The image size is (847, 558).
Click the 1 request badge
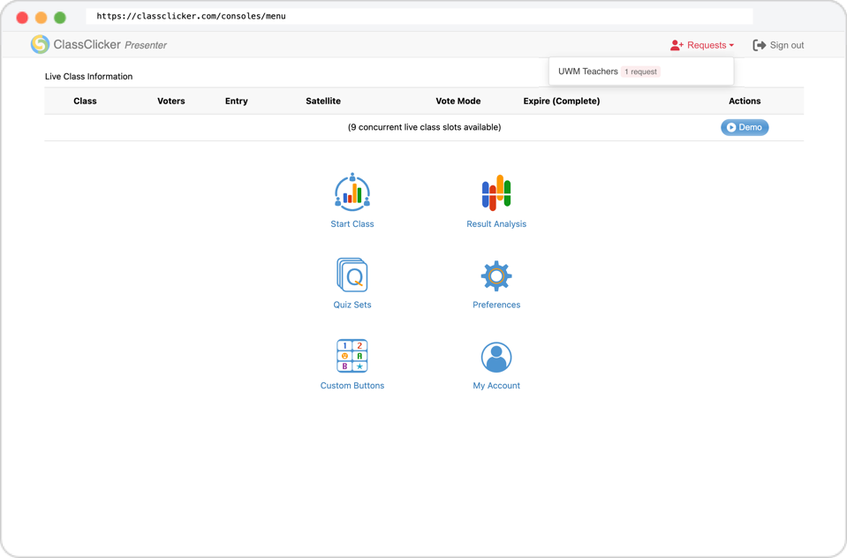[640, 72]
